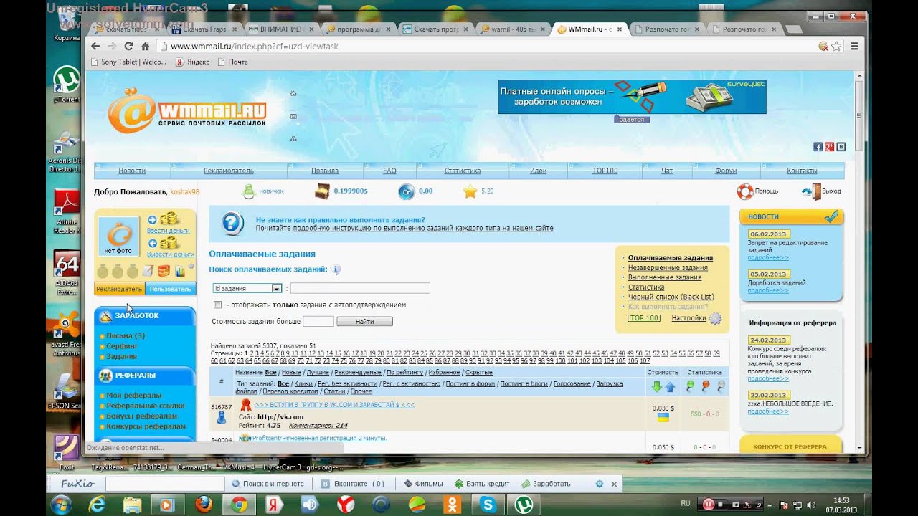Open the Форум menu item
918x516 pixels.
click(x=726, y=171)
